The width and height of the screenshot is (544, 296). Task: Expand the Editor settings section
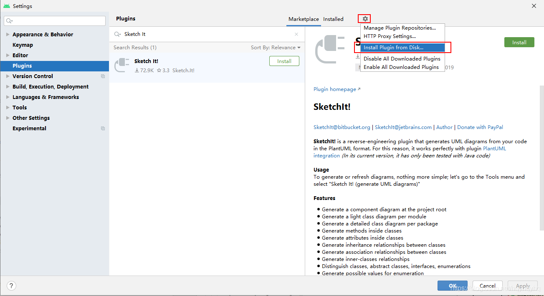[8, 55]
